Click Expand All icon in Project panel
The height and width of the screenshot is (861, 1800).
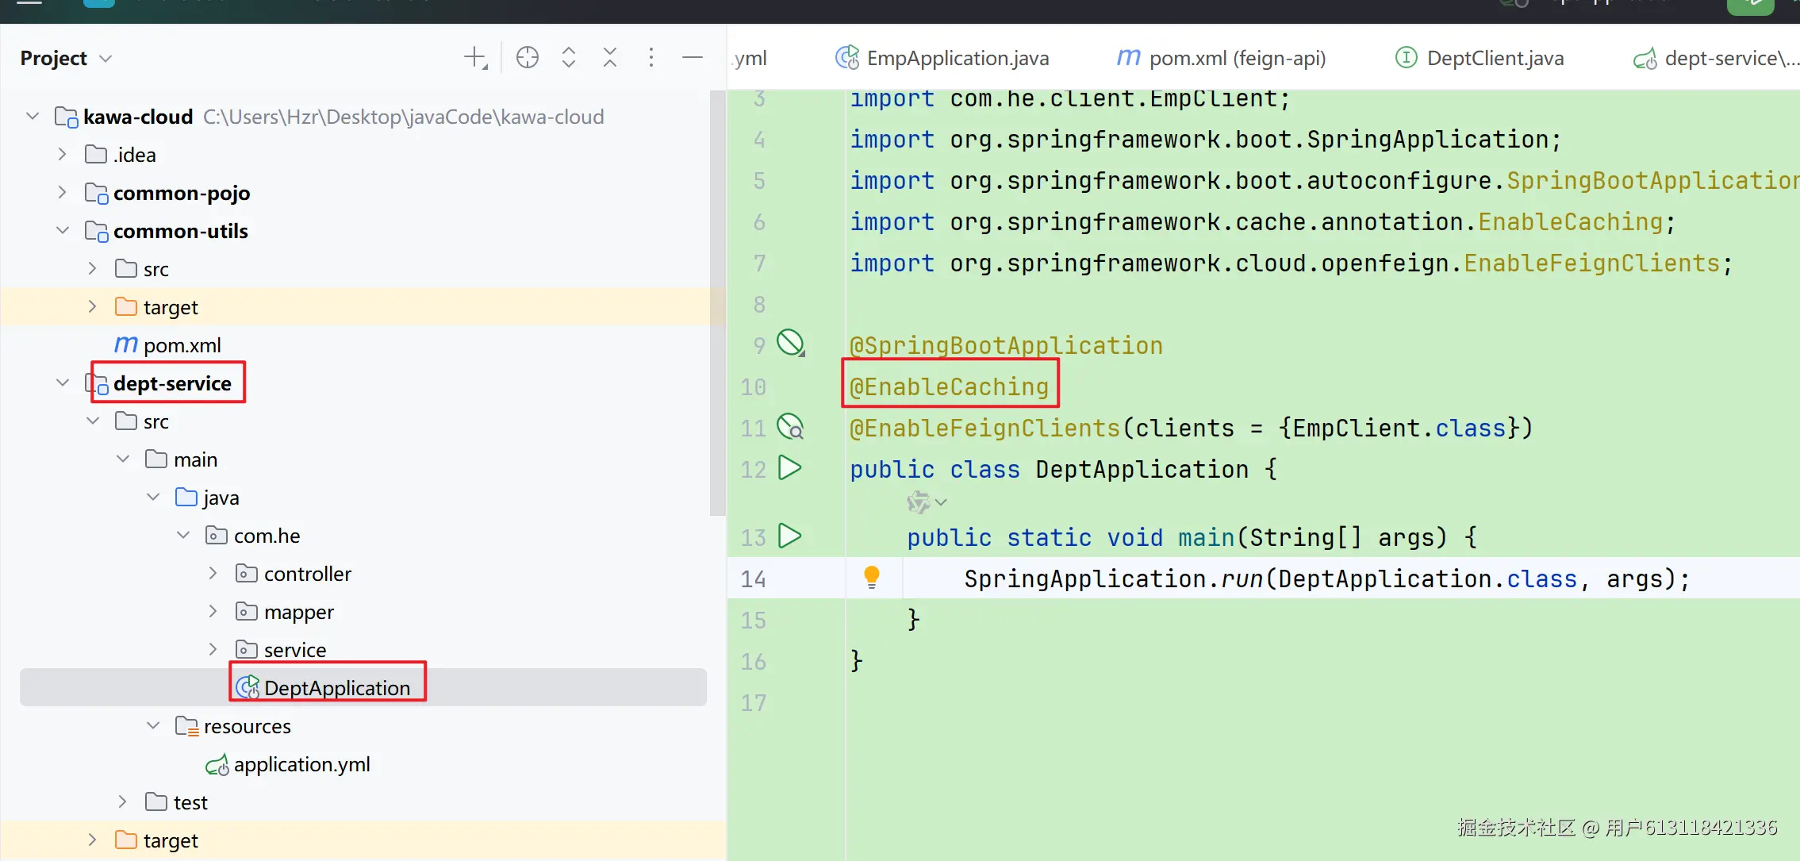(x=569, y=58)
